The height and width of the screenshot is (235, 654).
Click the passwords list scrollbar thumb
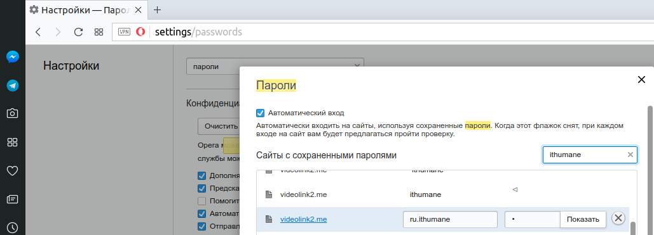point(633,229)
